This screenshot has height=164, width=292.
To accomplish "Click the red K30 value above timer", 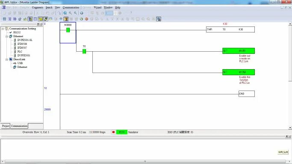I will tap(225, 24).
